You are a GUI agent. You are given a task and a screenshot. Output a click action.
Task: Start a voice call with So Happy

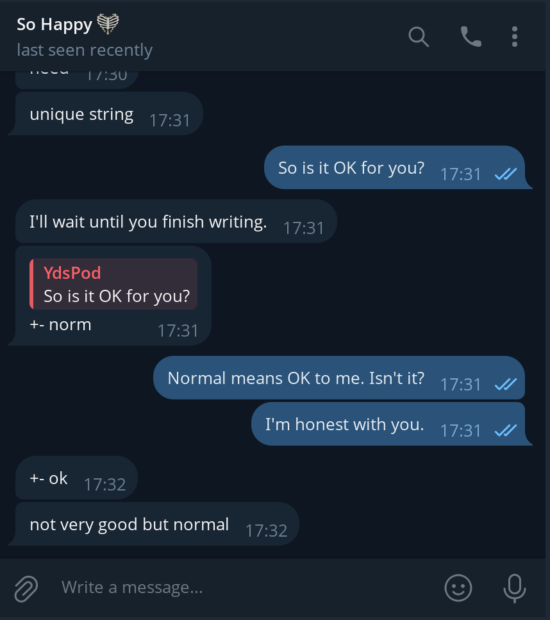(471, 37)
